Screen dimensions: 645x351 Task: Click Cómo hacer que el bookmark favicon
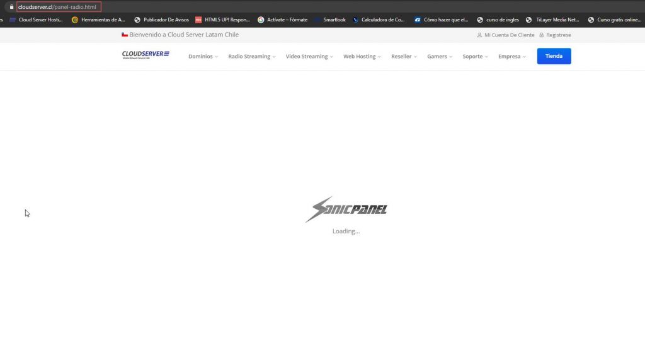(x=418, y=19)
